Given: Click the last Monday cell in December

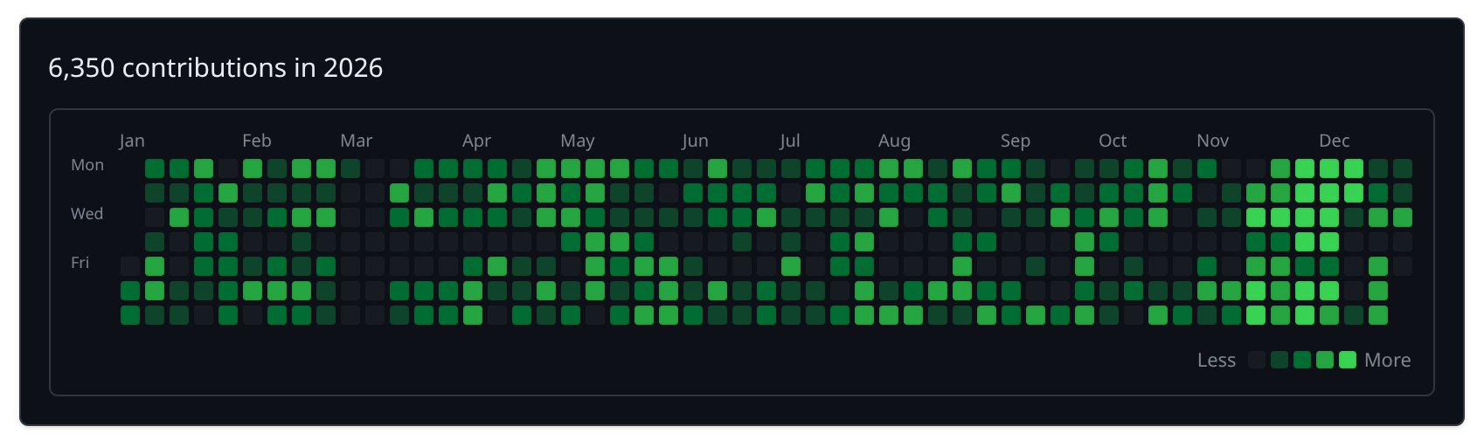Looking at the screenshot, I should (x=1403, y=168).
